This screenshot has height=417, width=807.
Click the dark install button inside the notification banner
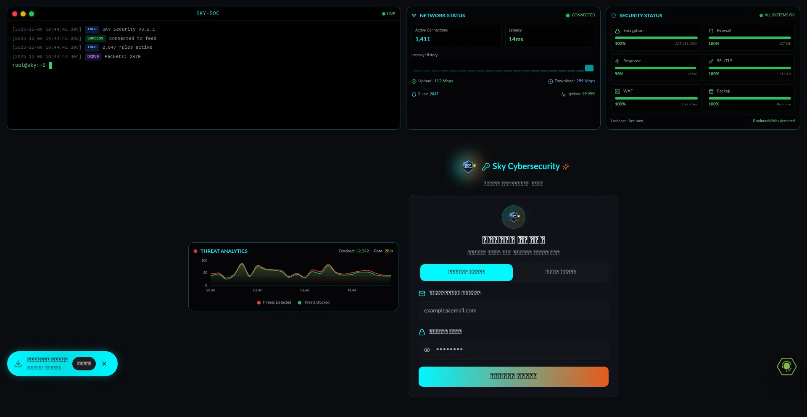[x=84, y=363]
